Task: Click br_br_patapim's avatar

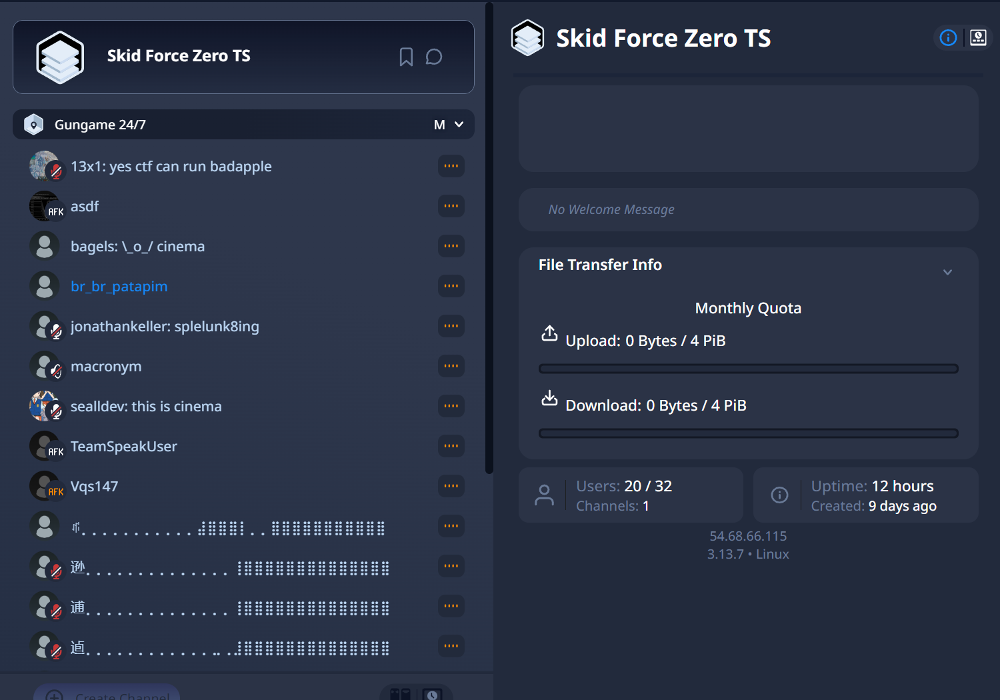Action: [45, 286]
